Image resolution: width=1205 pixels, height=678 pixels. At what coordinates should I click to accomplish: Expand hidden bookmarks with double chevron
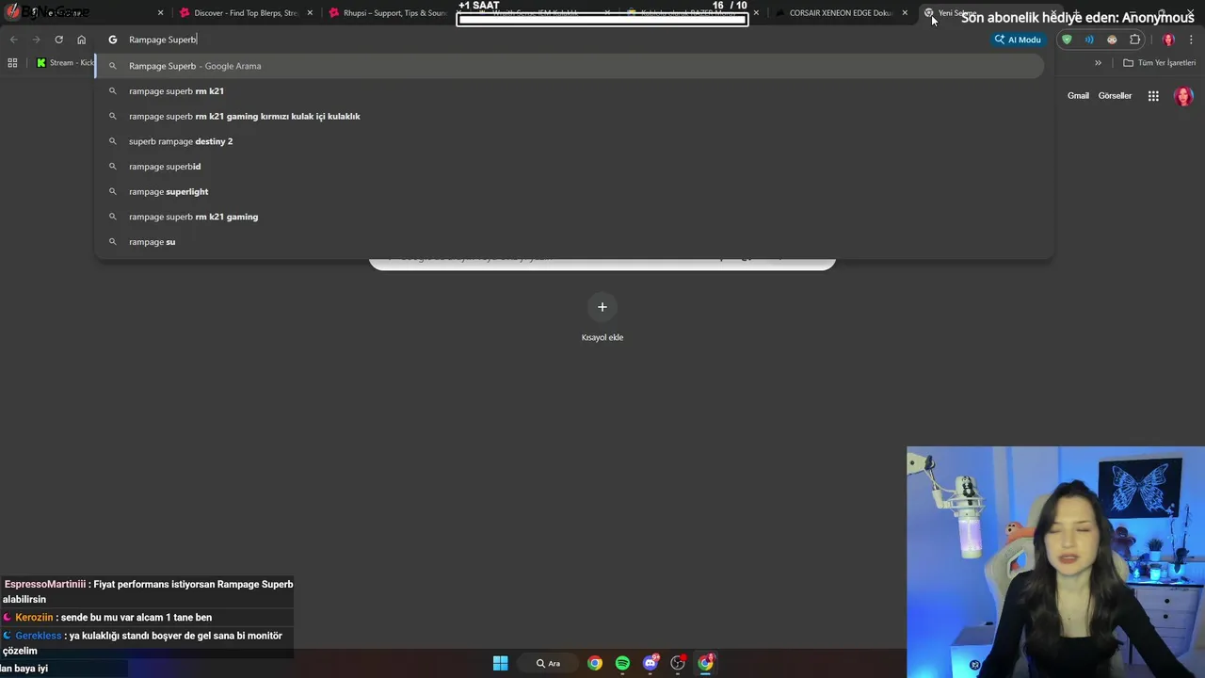1098,63
